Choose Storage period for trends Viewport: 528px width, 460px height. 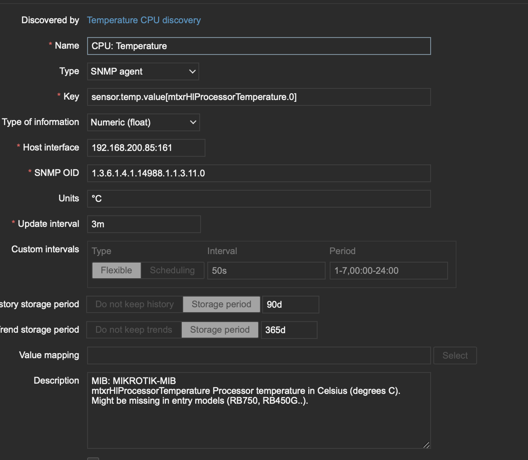click(x=220, y=330)
